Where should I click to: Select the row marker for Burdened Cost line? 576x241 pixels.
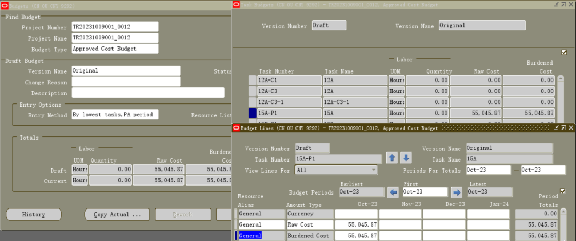click(x=236, y=236)
